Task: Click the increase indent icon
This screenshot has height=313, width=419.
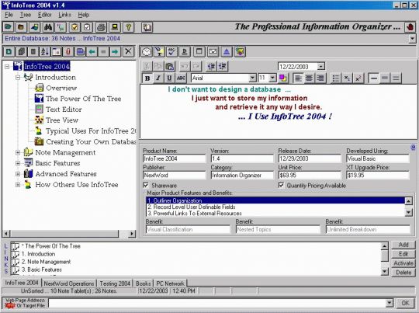Action: (223, 66)
